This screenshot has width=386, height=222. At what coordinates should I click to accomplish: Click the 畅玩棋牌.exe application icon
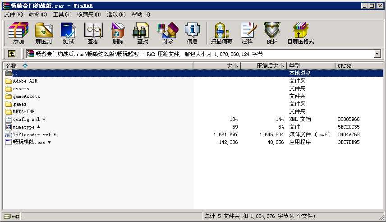pyautogui.click(x=9, y=142)
